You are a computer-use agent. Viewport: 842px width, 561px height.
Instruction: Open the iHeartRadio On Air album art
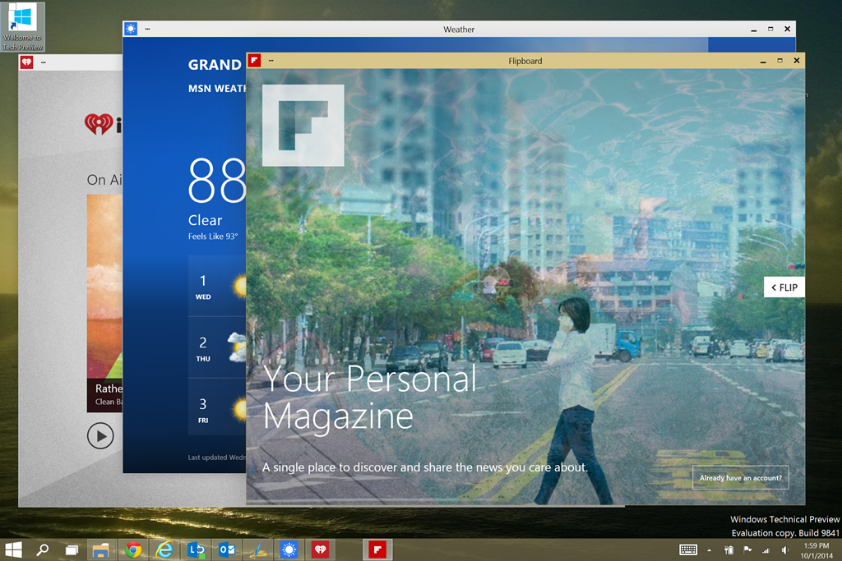[x=104, y=303]
